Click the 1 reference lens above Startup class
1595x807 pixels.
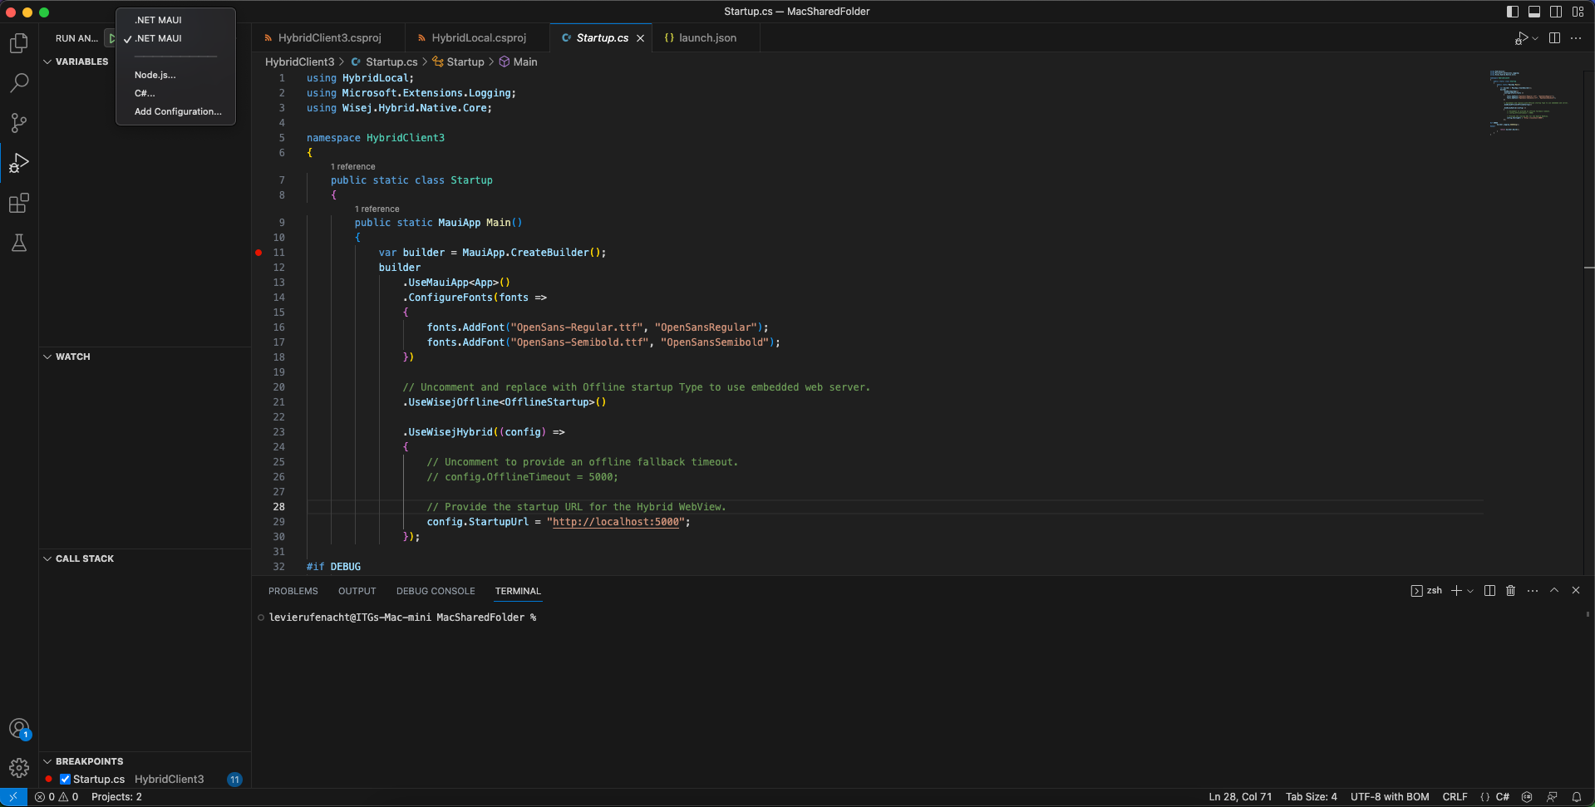click(353, 167)
